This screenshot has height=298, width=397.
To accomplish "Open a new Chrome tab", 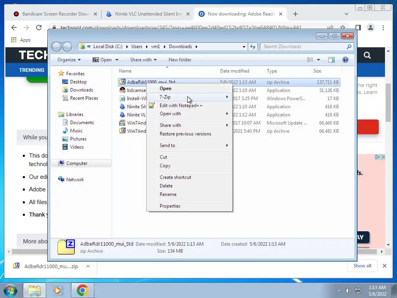I will pos(295,14).
